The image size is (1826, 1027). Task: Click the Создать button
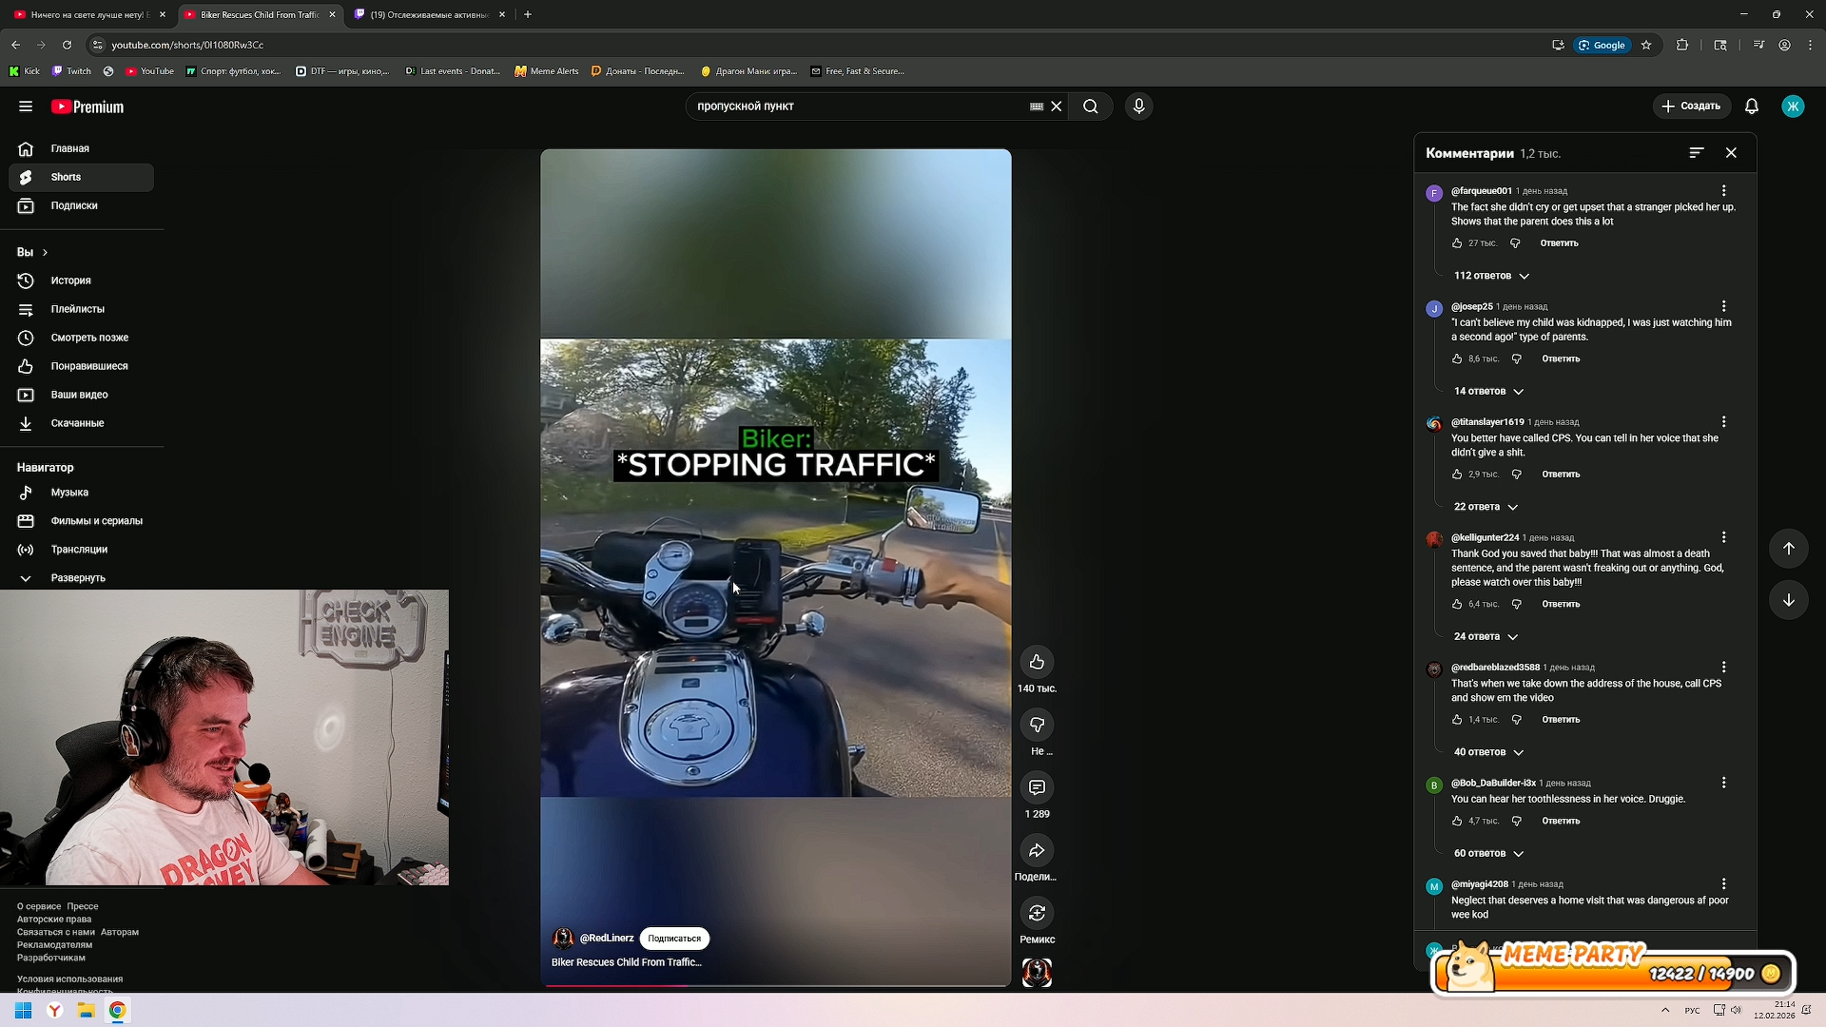pyautogui.click(x=1691, y=107)
